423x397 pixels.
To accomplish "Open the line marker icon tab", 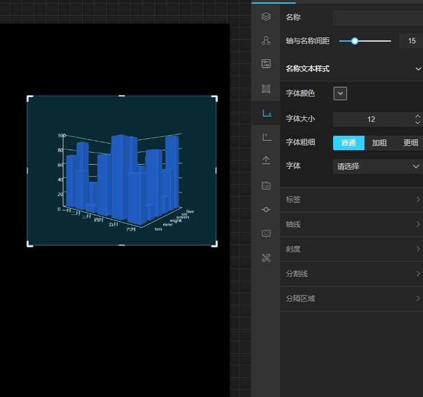I will click(266, 209).
